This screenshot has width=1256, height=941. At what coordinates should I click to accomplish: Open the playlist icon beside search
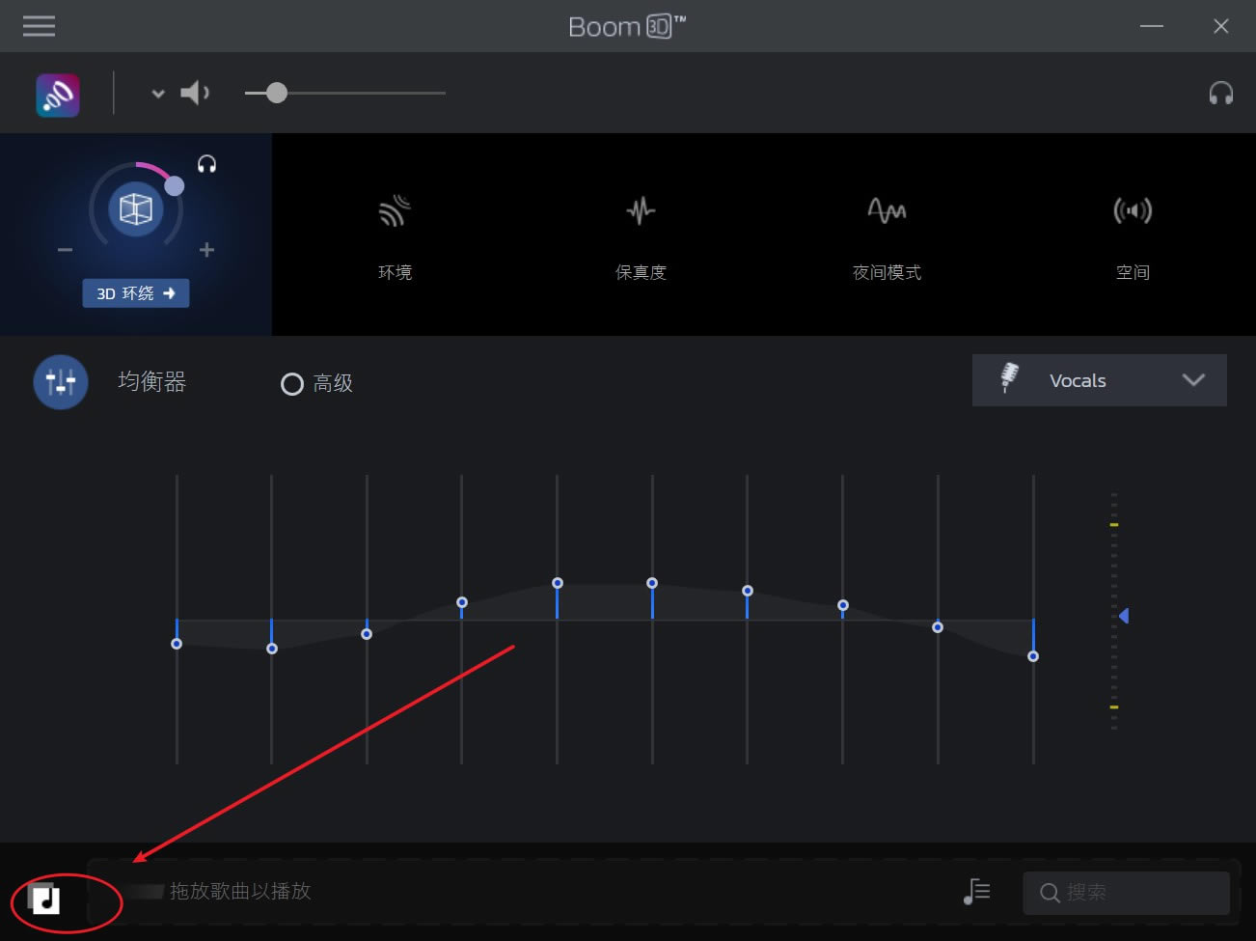[976, 892]
